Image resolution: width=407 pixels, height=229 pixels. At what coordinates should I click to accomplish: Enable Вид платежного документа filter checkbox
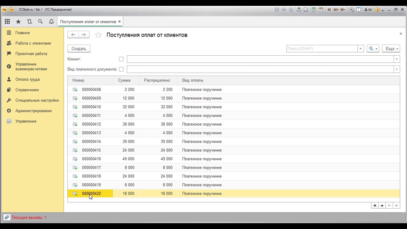pos(121,69)
